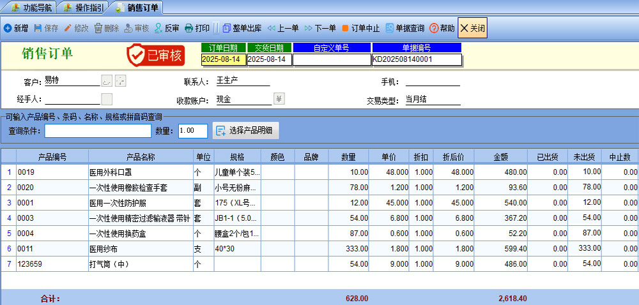The height and width of the screenshot is (305, 639).
Task: Click the 选择产品明细 button
Action: [245, 130]
